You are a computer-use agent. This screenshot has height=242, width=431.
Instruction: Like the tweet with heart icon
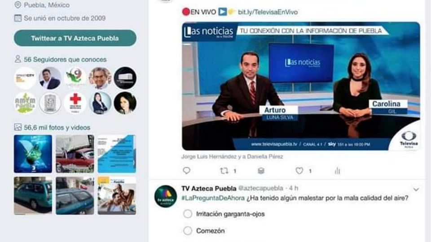tap(299, 171)
